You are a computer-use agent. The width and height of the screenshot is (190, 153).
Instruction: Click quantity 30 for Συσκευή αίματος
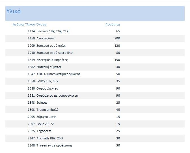(x=118, y=67)
